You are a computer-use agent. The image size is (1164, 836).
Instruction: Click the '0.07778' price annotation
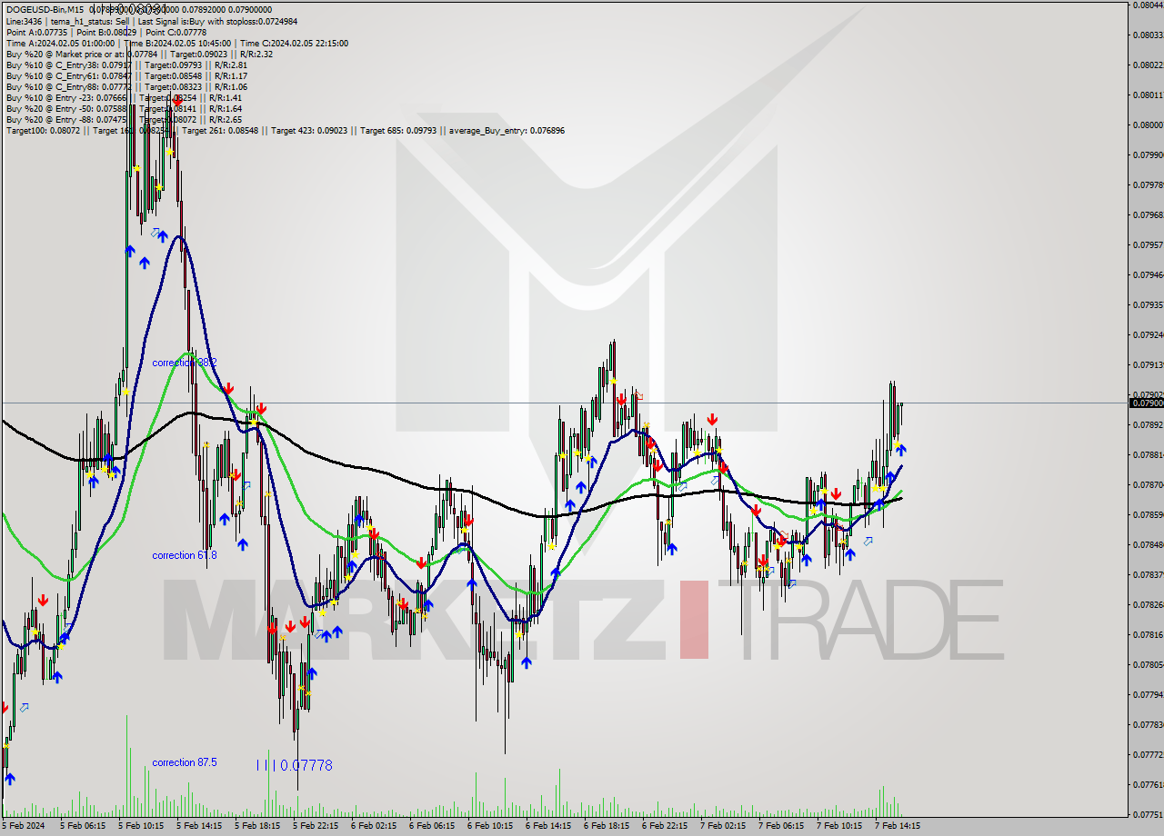click(x=306, y=765)
